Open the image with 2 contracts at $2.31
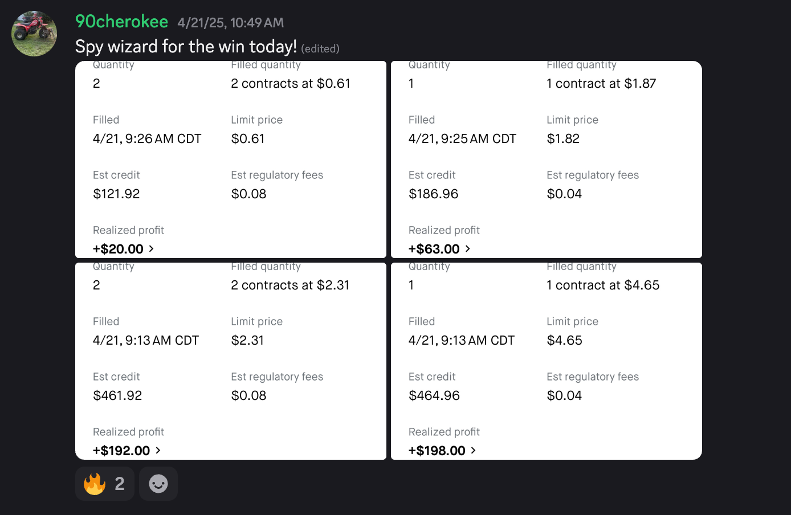Screen dimensions: 791x515 [231, 361]
